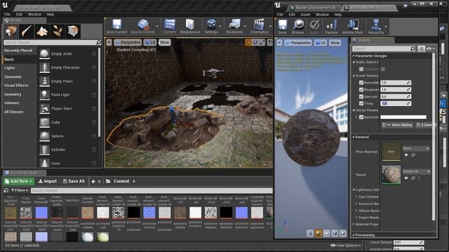Select the Geometry Editing mode cube icon

pos(73,31)
